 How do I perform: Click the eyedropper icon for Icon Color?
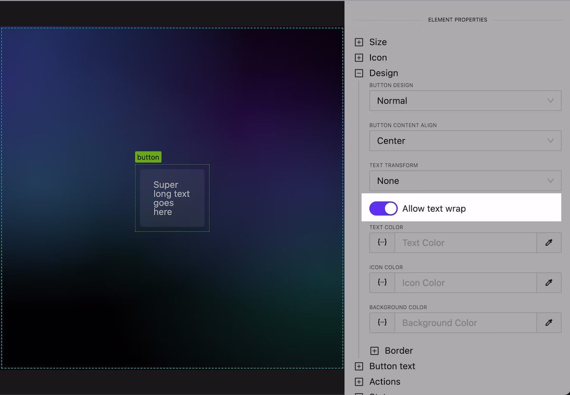click(x=549, y=282)
